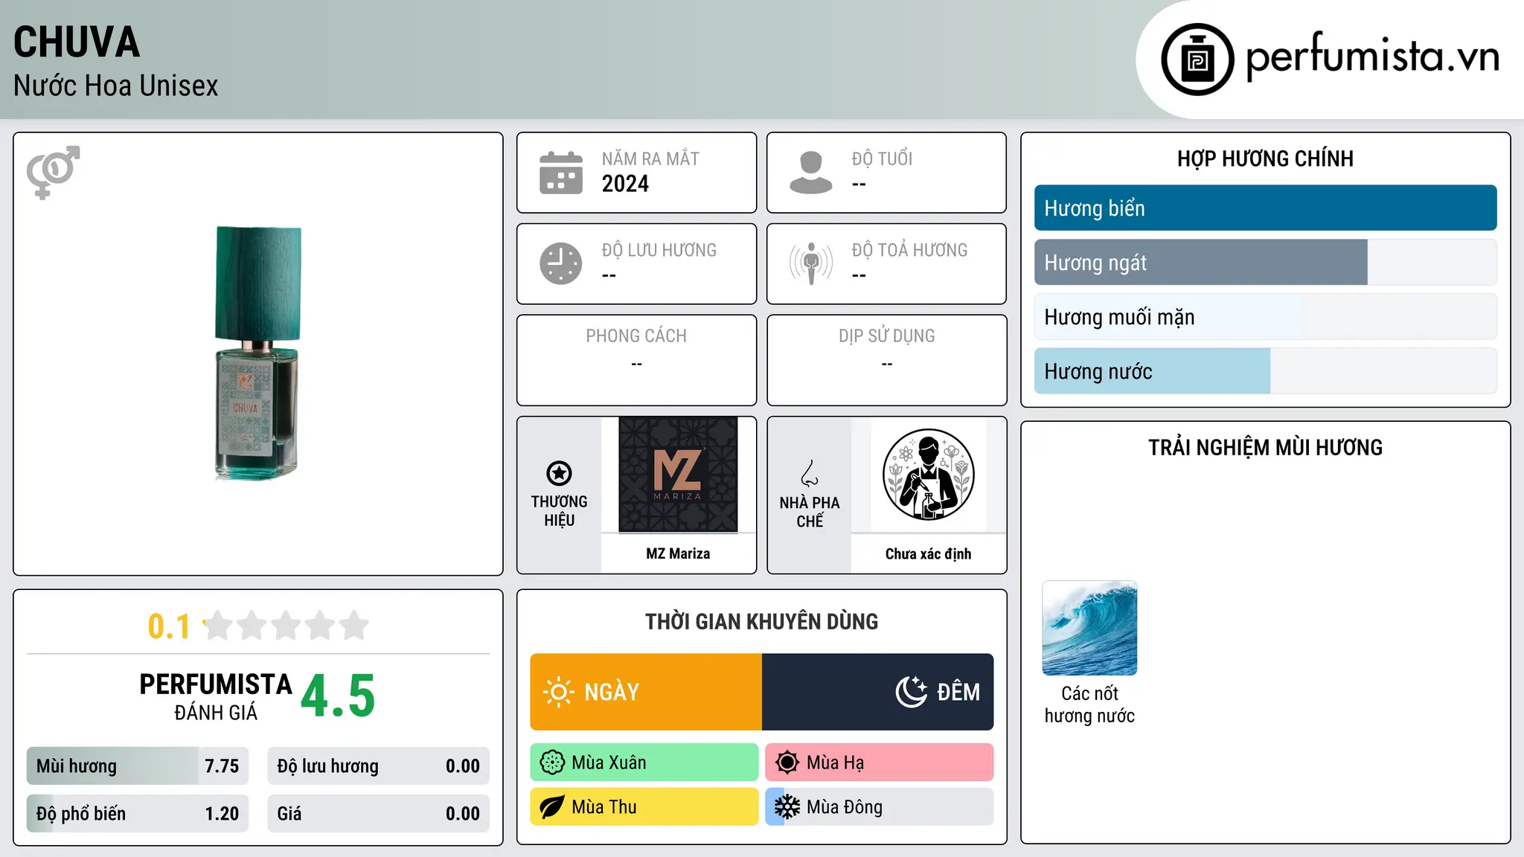The width and height of the screenshot is (1524, 857).
Task: Click the MZ Mariza brand logo
Action: pos(678,475)
